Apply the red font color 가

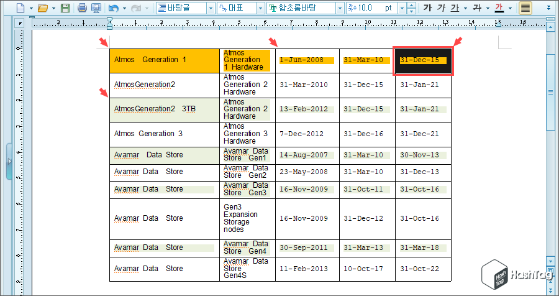tap(499, 8)
